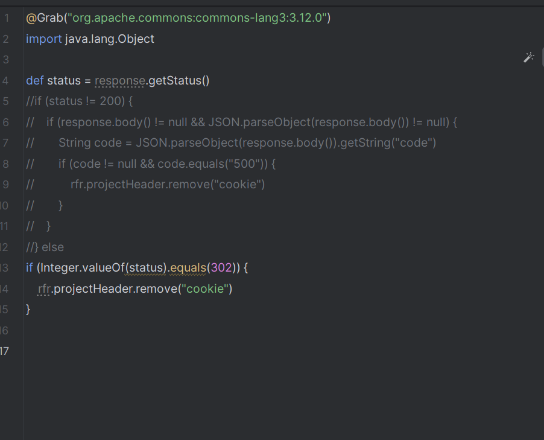Click the 302 number literal

[221, 267]
